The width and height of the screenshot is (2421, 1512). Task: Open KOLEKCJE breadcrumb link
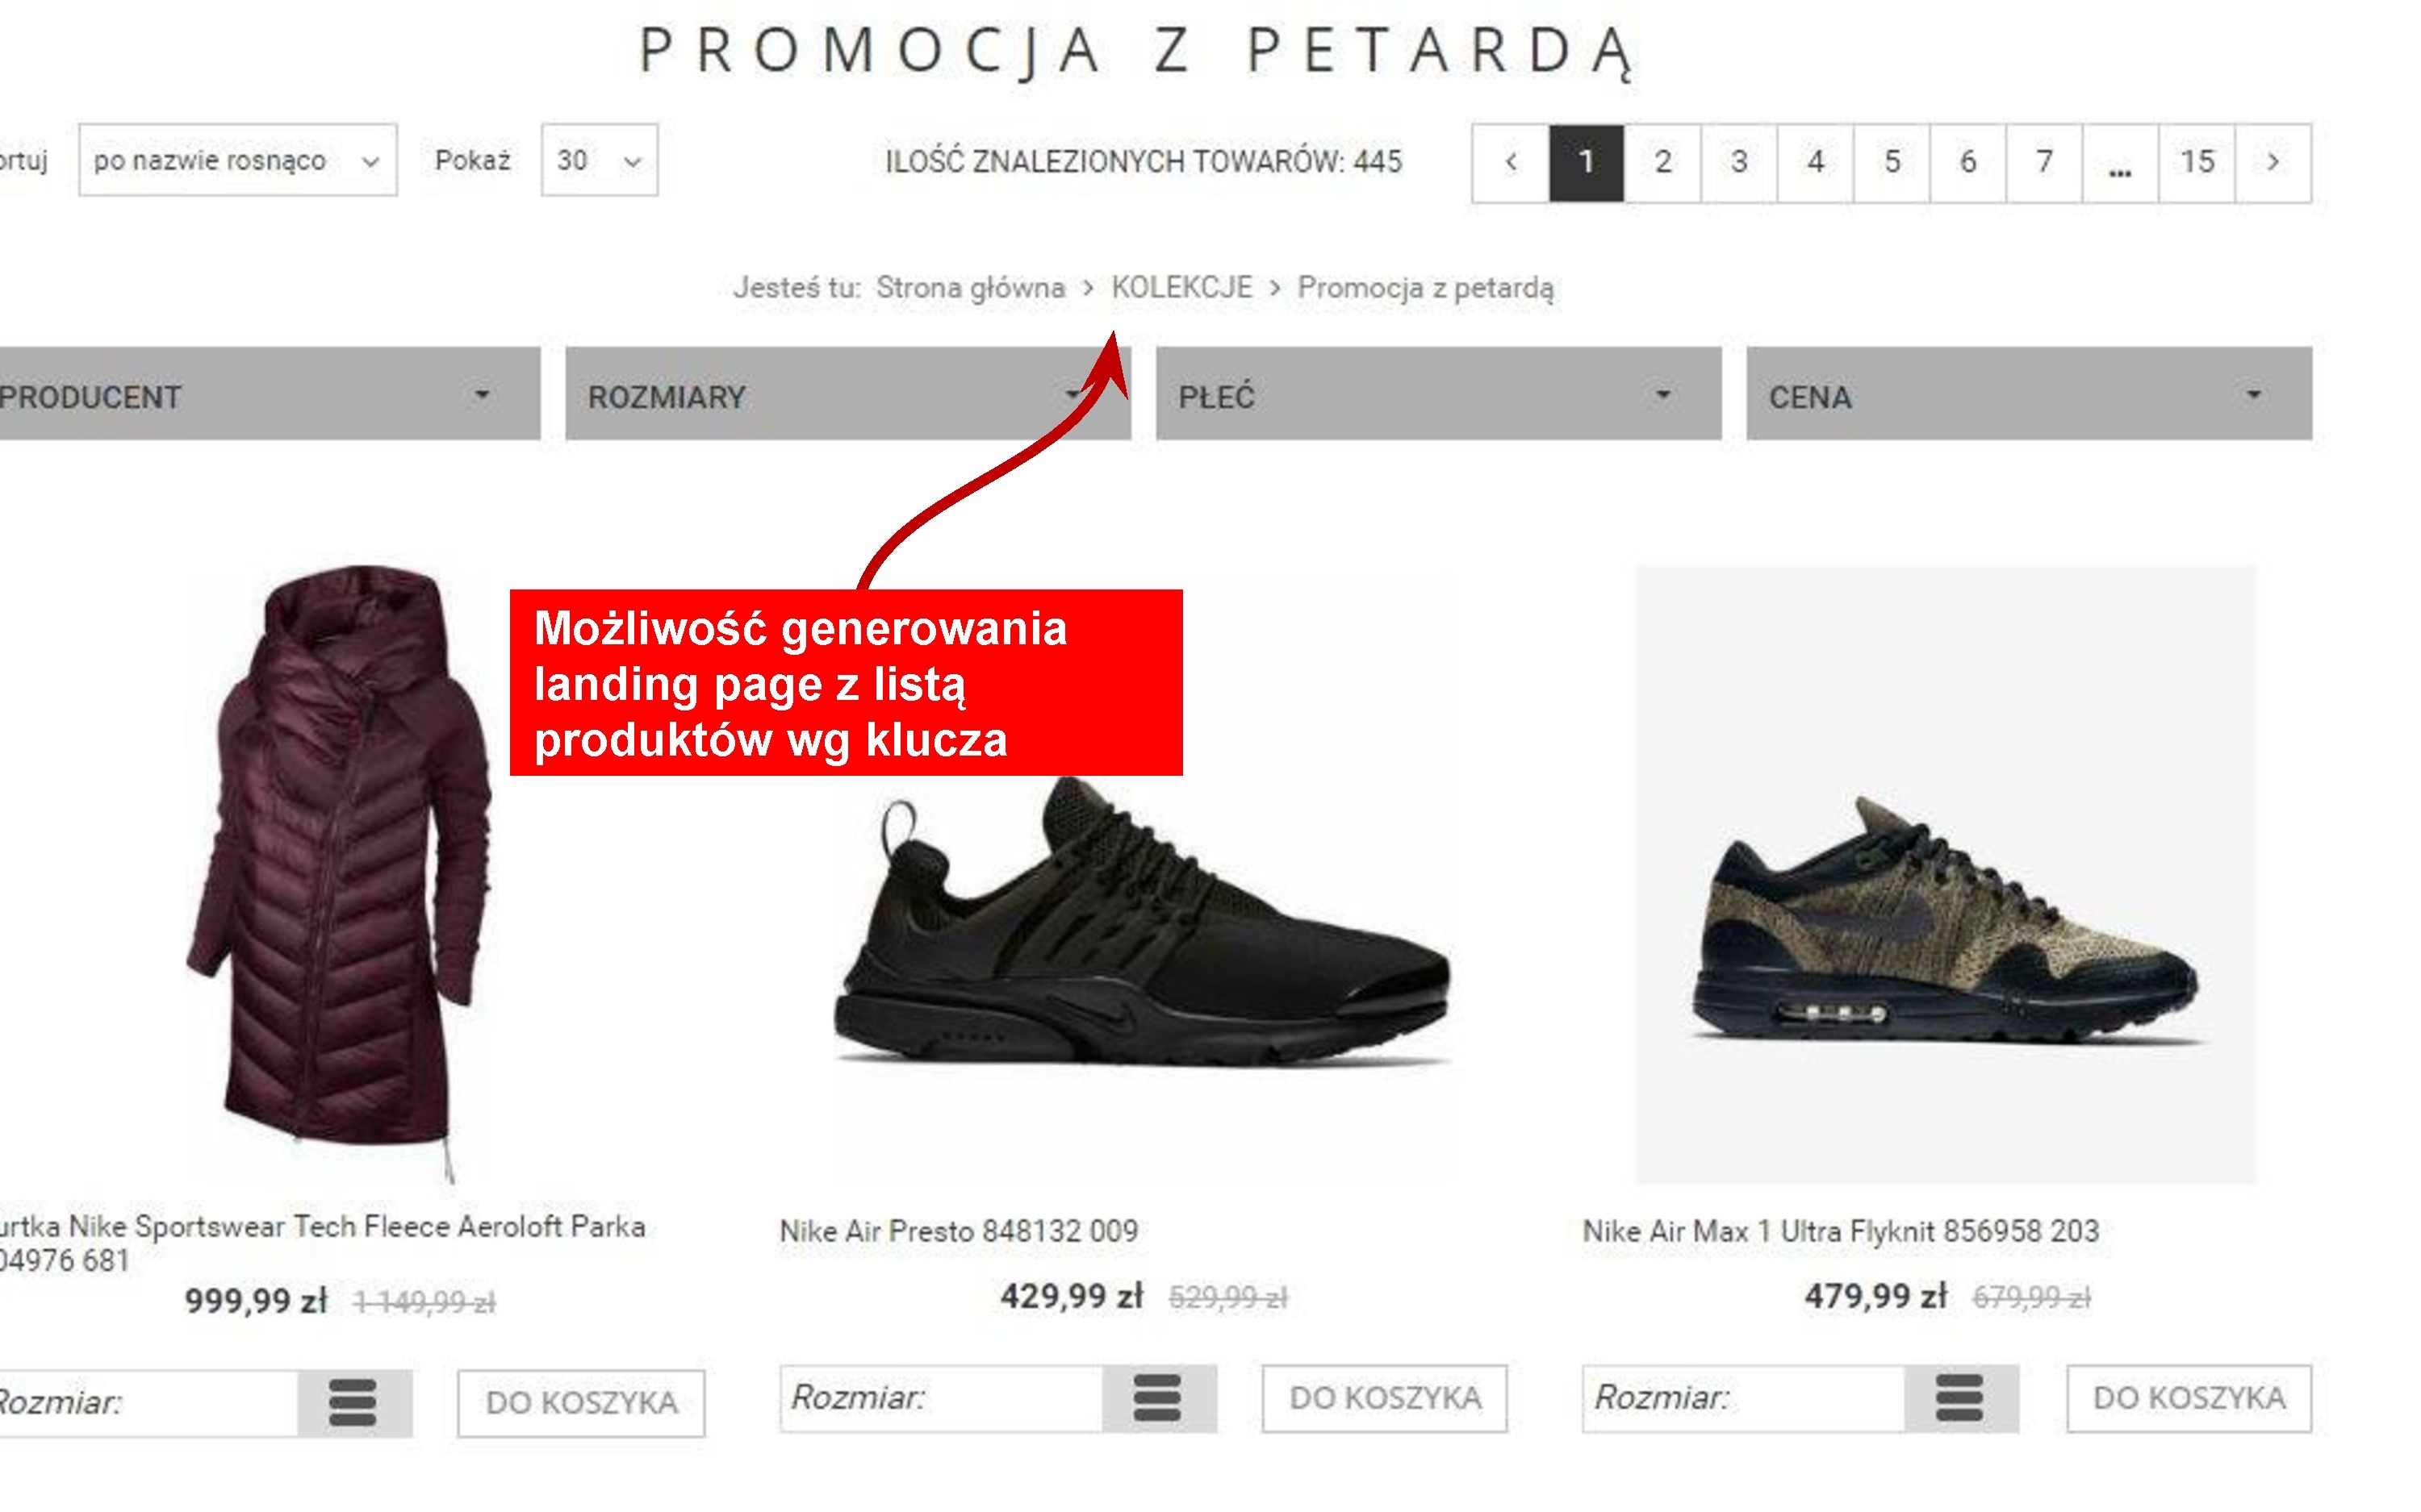(1181, 288)
